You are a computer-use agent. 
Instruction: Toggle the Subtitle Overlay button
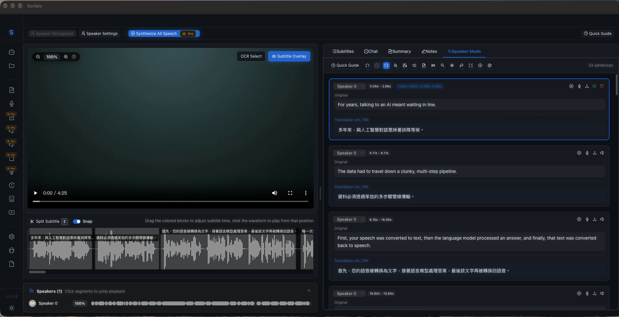coord(289,56)
